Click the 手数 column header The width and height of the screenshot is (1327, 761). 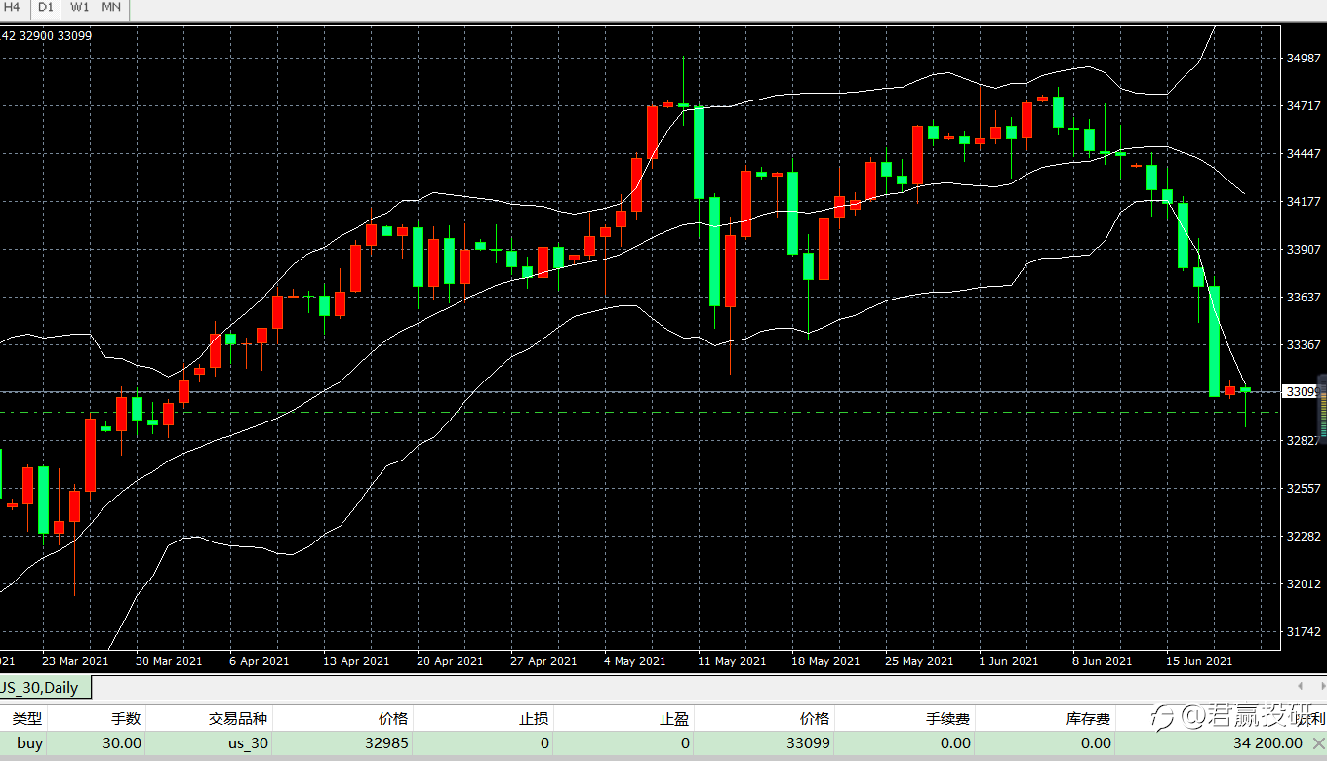pyautogui.click(x=126, y=719)
